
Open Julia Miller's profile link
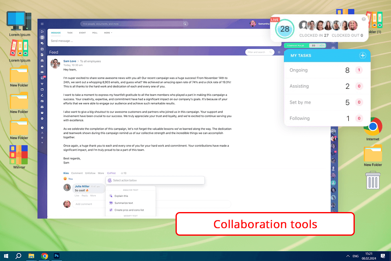[x=82, y=186]
